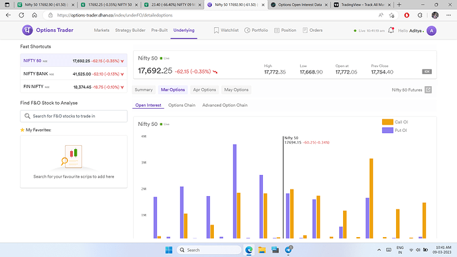
Task: Open Telegram from taskbar
Action: click(288, 250)
